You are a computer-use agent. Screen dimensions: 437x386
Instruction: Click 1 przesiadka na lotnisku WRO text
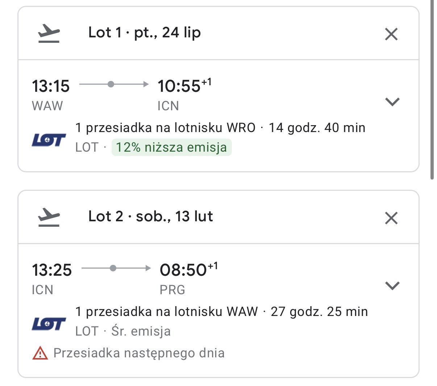[x=166, y=128]
